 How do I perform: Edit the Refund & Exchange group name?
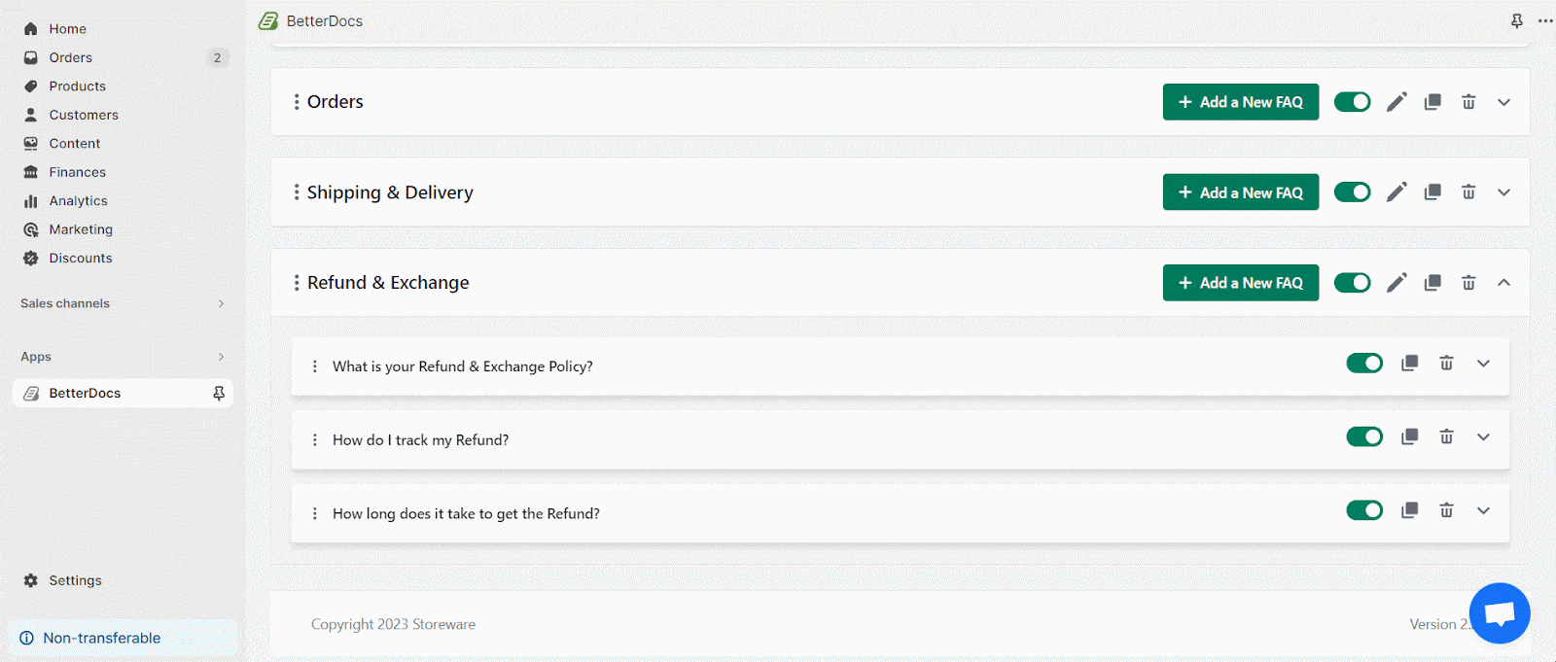(1397, 283)
